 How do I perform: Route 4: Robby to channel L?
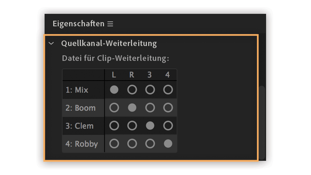(x=114, y=144)
